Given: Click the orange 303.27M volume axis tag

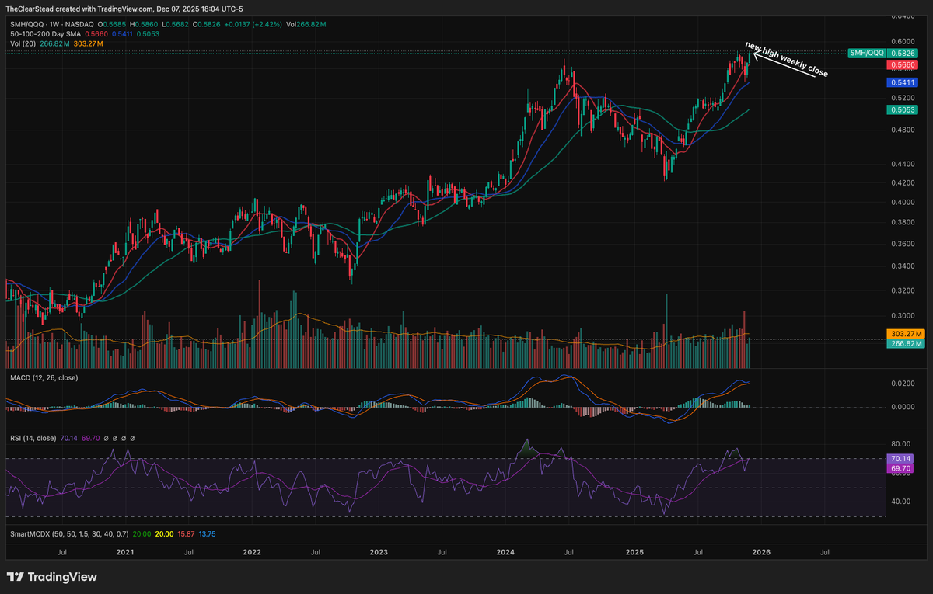Looking at the screenshot, I should [905, 333].
